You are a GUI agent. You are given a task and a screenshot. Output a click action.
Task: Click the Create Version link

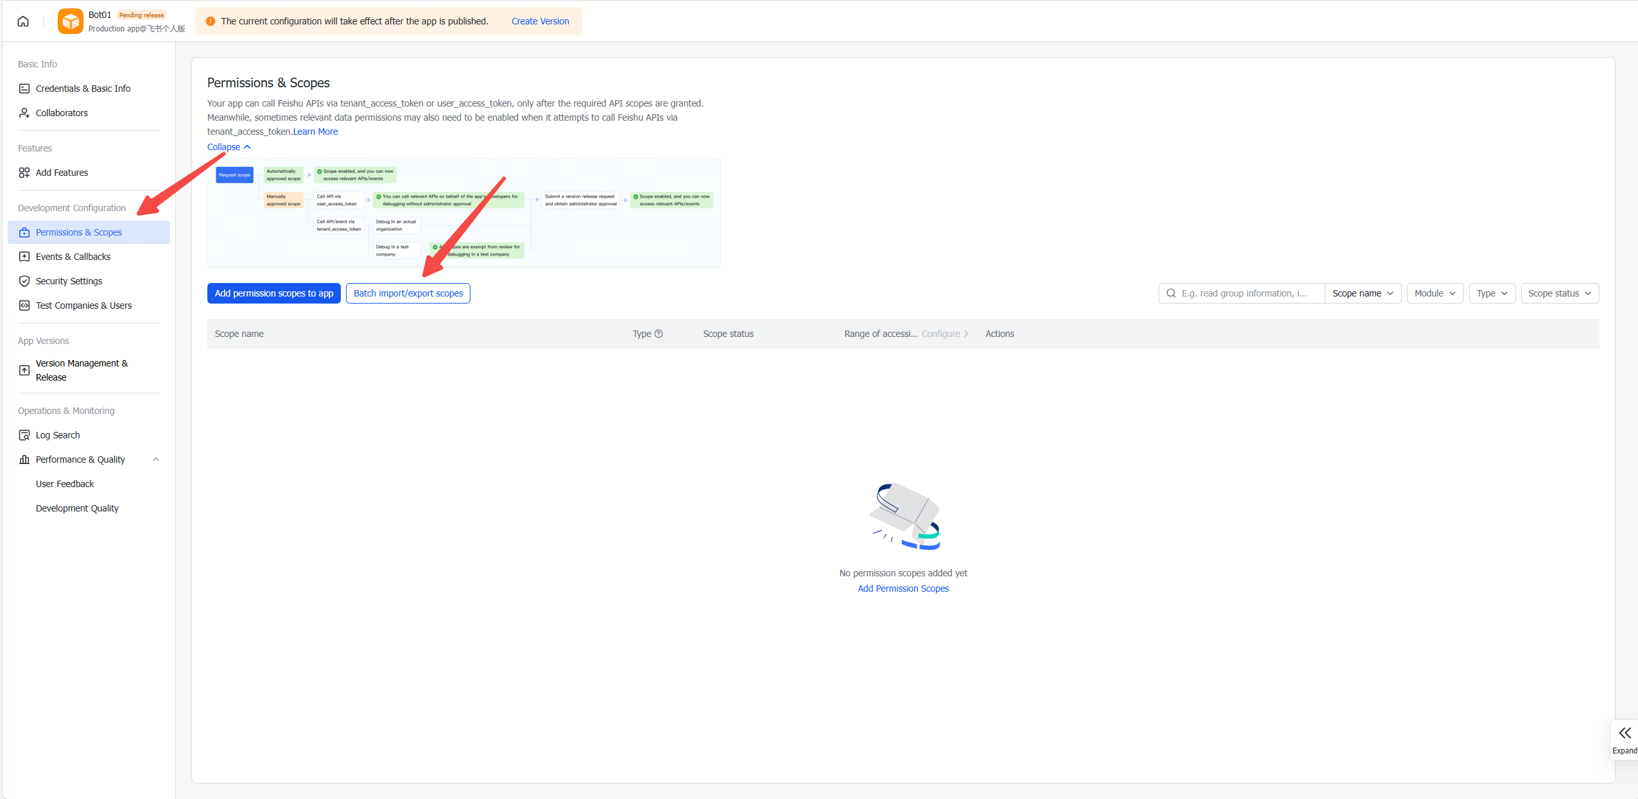[x=540, y=21]
